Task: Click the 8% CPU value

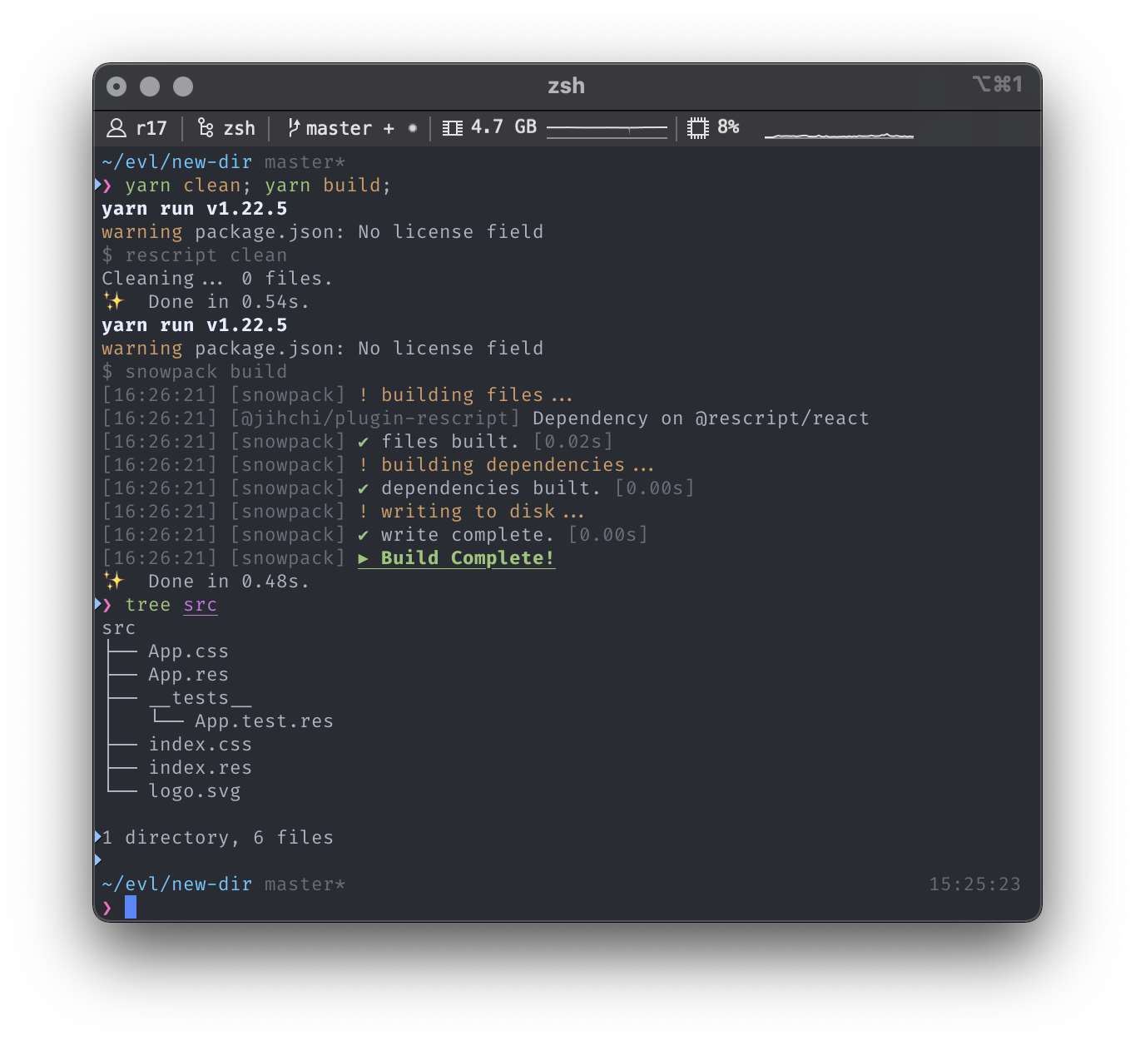Action: point(728,126)
